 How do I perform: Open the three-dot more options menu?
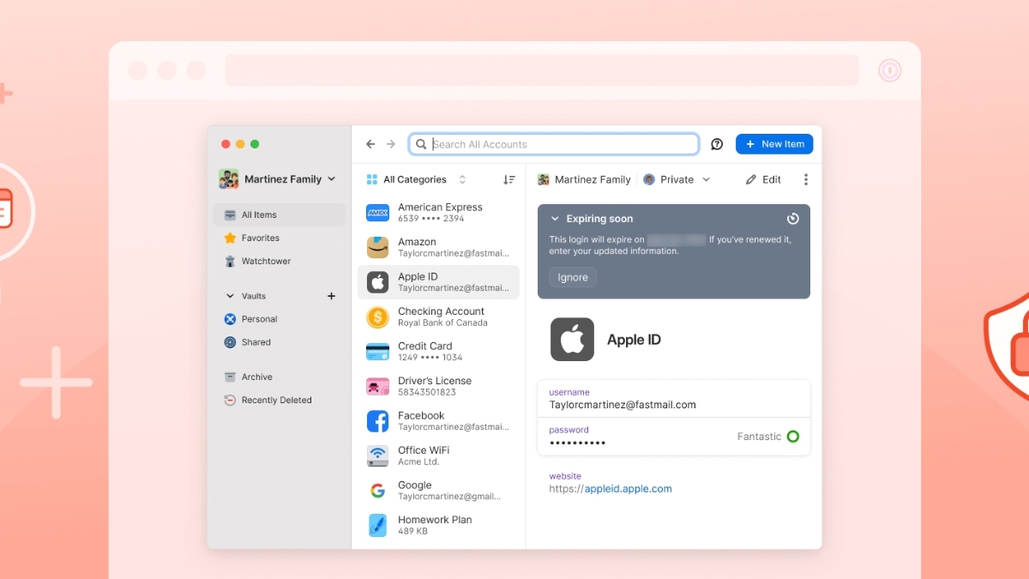805,179
